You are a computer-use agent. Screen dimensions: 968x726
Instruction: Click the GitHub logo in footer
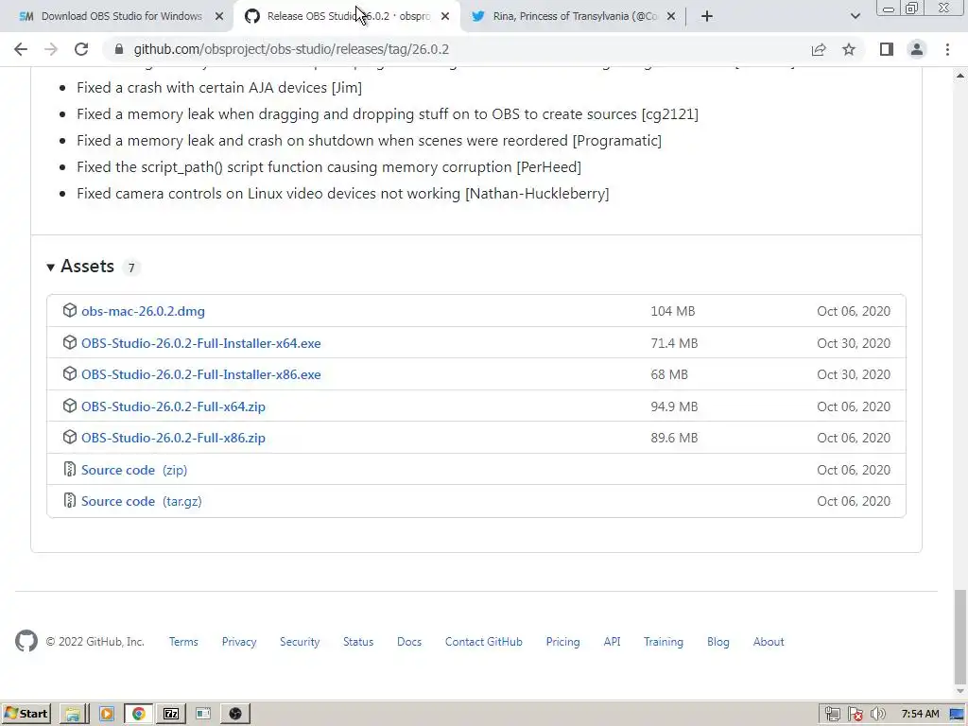pos(26,642)
